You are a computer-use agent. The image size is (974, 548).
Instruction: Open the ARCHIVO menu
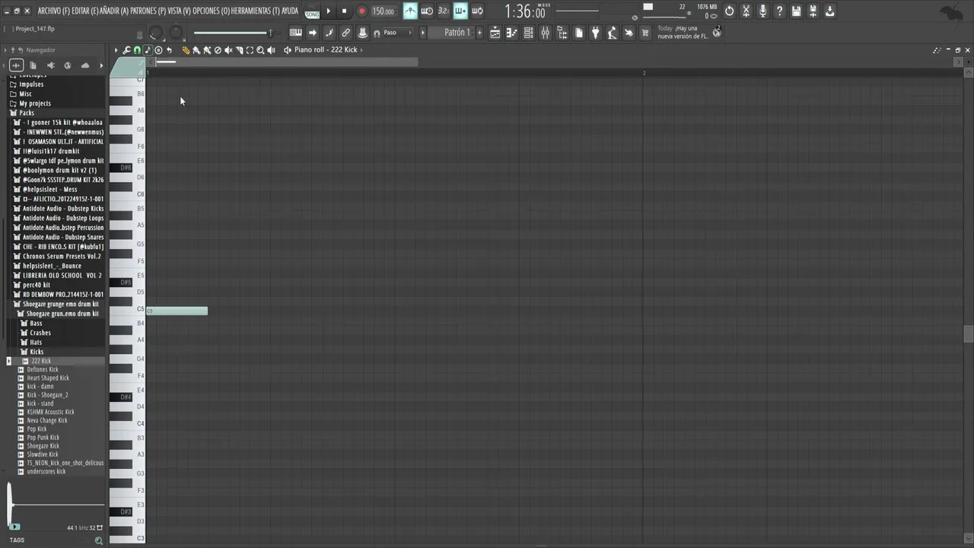point(53,11)
